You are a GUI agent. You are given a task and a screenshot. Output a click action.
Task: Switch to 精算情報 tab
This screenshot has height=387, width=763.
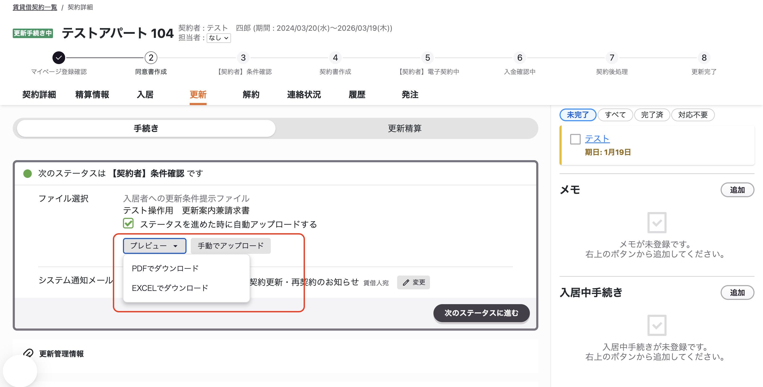[92, 95]
